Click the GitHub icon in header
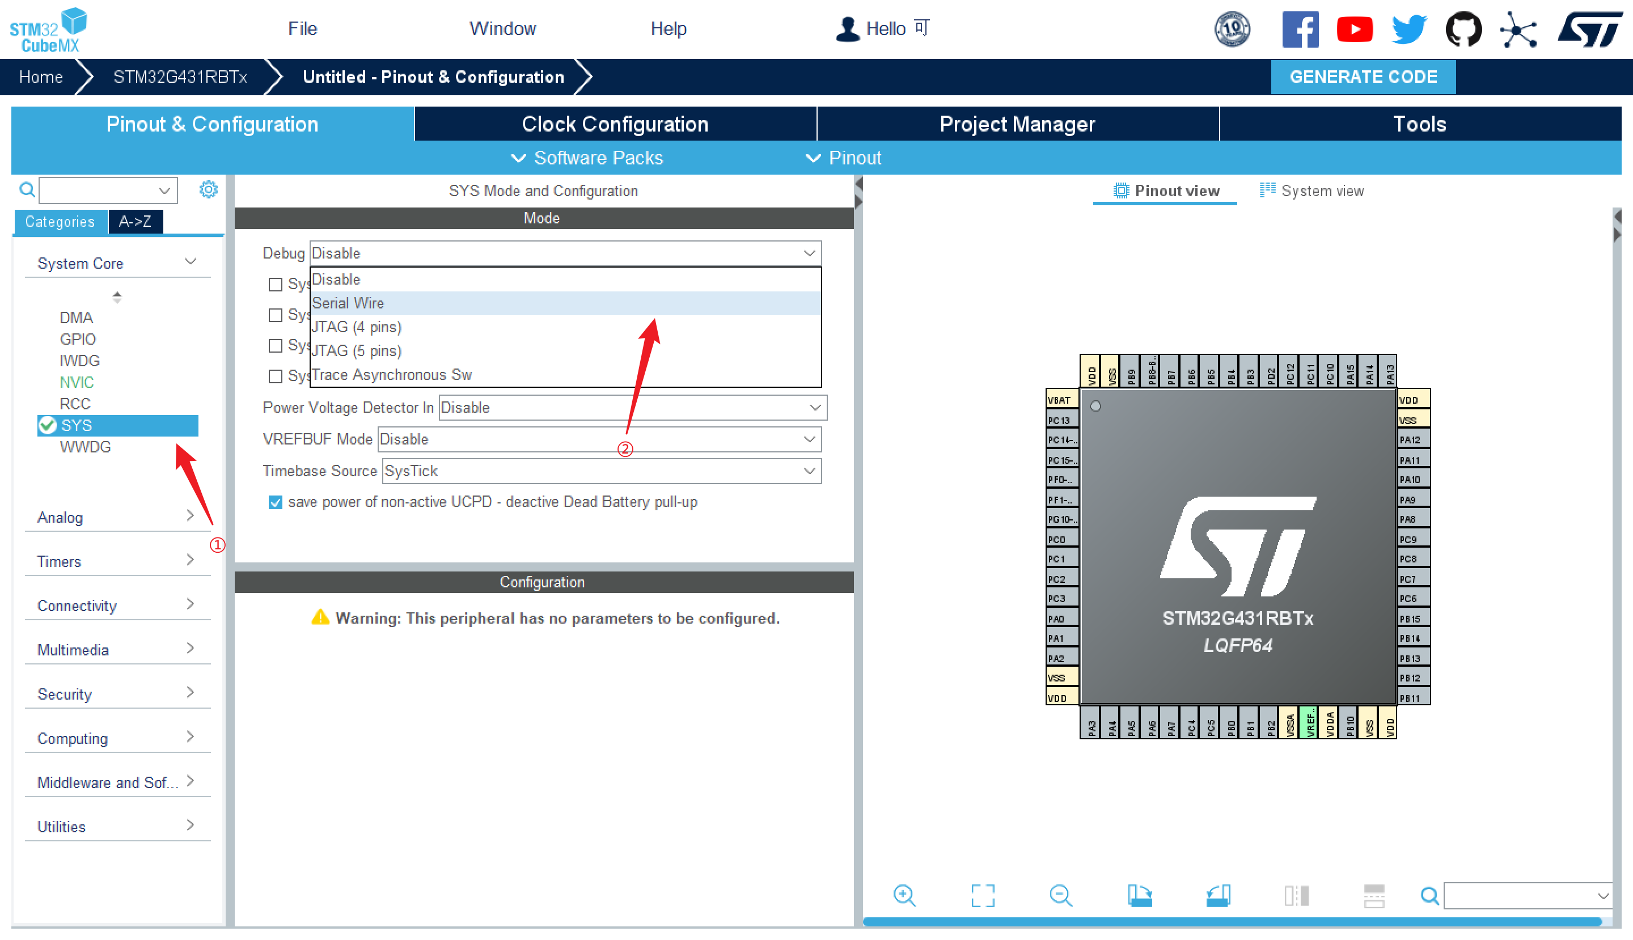Screen dimensions: 1633x940 (1463, 29)
